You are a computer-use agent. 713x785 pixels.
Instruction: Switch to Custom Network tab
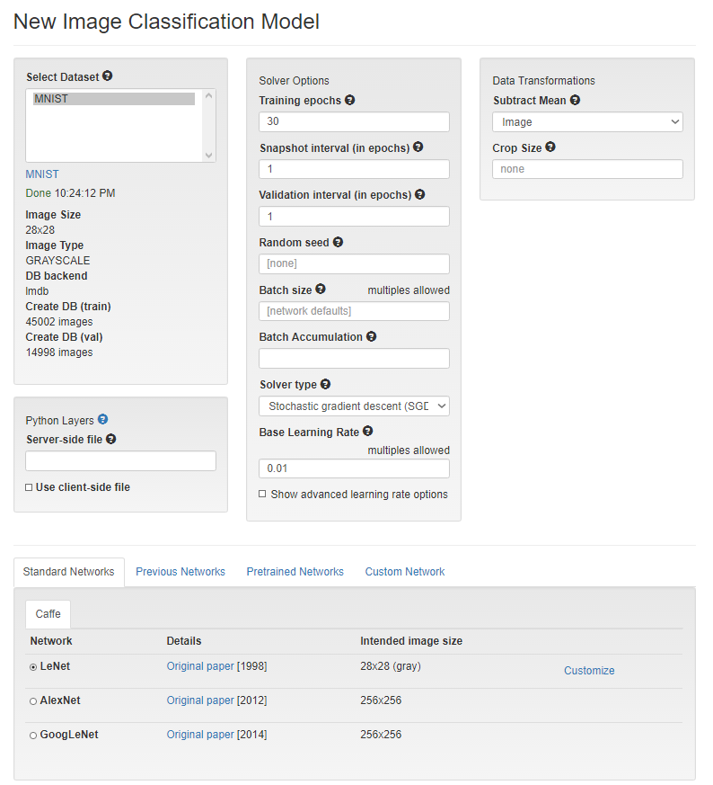pyautogui.click(x=405, y=572)
